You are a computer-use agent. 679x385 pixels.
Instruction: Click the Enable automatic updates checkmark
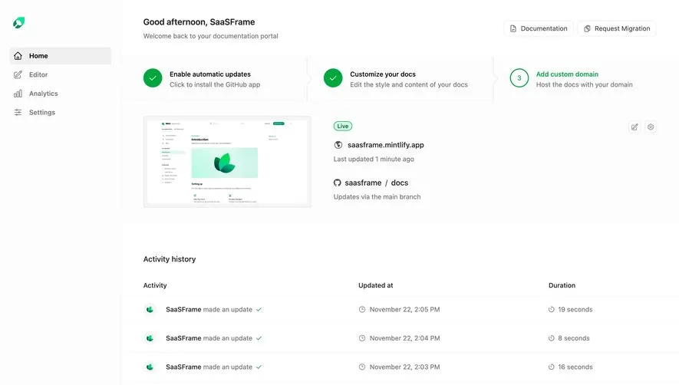tap(153, 78)
